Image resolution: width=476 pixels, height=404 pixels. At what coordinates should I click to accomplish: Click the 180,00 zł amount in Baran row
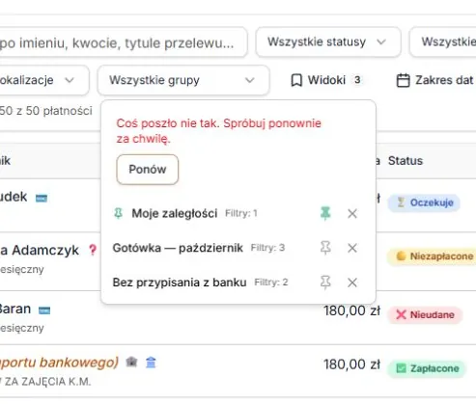(352, 310)
